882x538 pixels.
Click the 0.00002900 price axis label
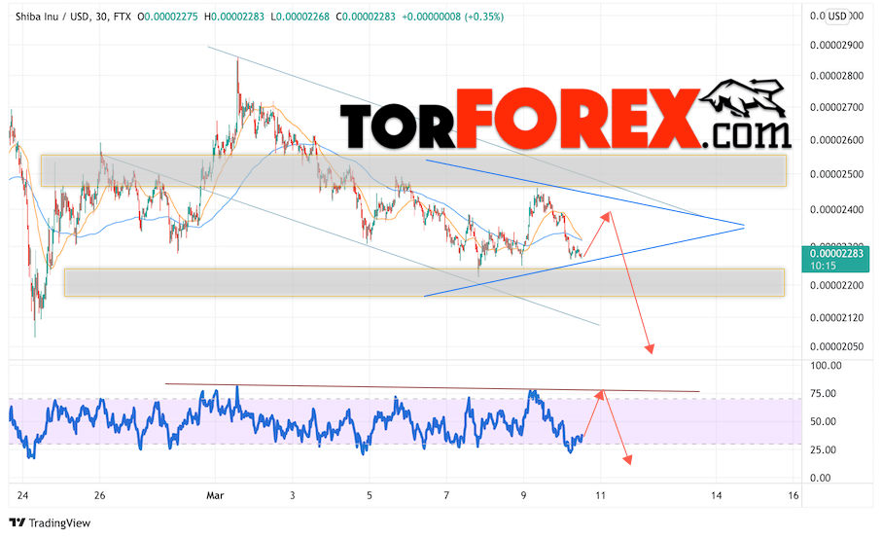pos(836,45)
